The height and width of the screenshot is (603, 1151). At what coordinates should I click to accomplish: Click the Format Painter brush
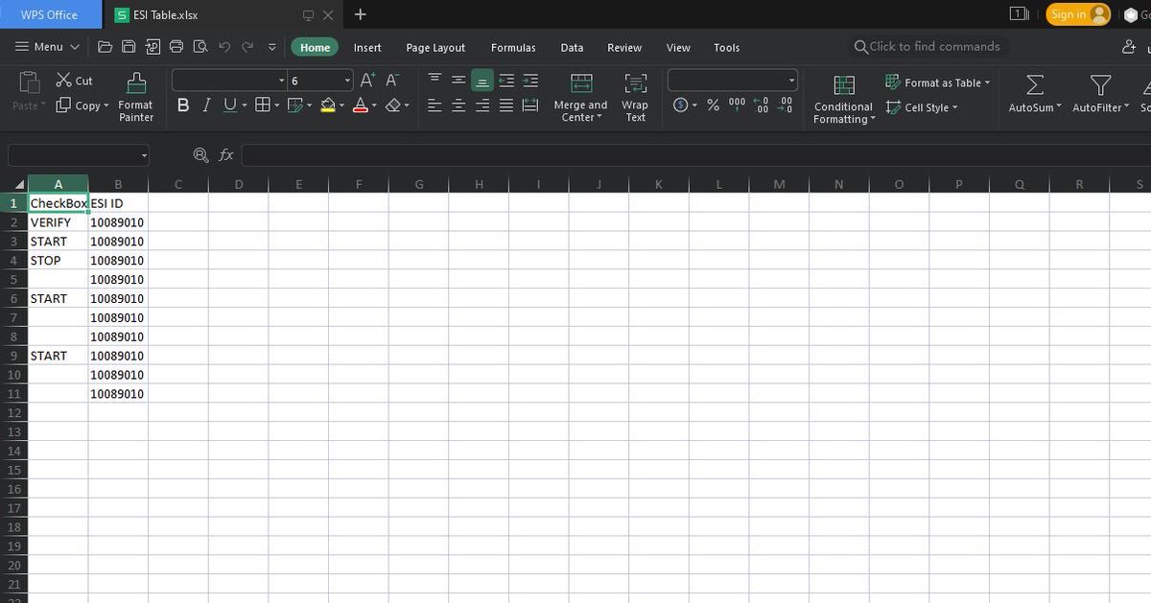[x=136, y=98]
